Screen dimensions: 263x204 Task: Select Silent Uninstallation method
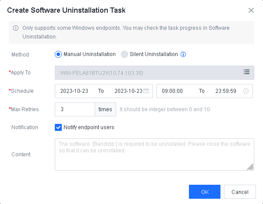[x=124, y=54]
